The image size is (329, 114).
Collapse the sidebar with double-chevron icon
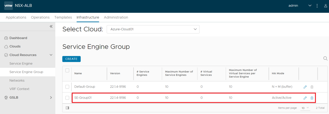(51, 26)
